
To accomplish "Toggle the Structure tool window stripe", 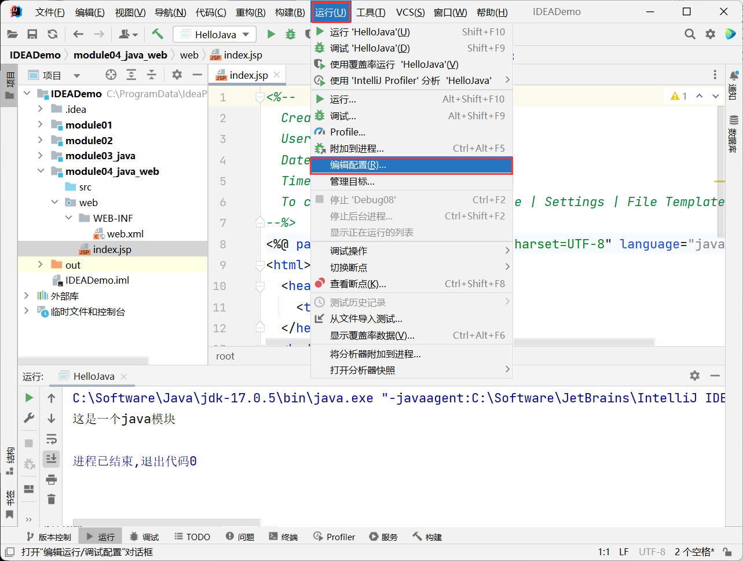I will 9,461.
